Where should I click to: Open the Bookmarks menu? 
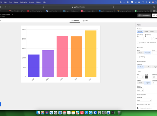pyautogui.click(x=23, y=2)
